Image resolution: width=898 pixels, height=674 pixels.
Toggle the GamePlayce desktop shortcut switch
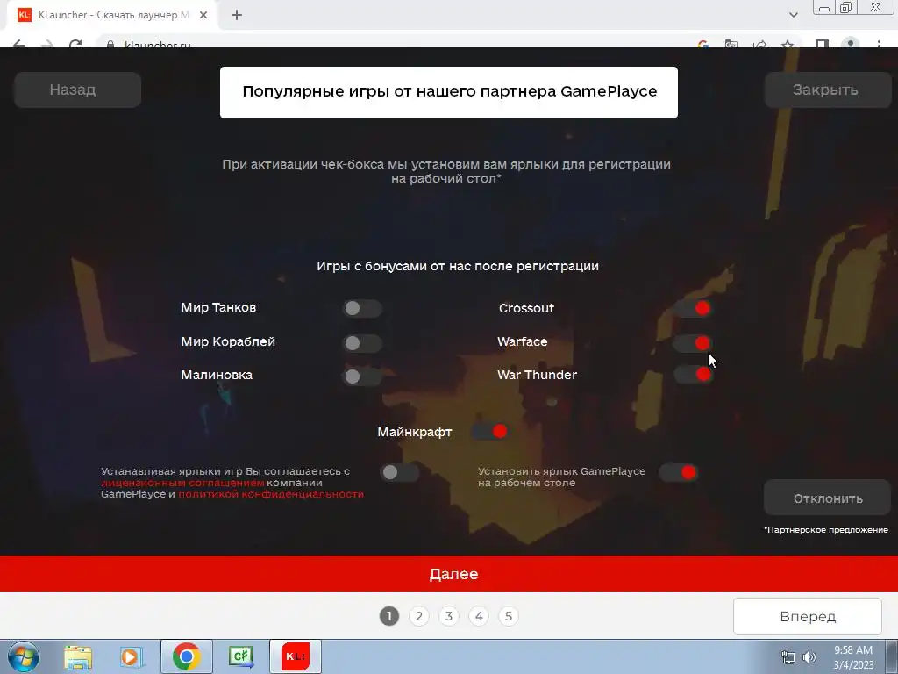coord(678,472)
